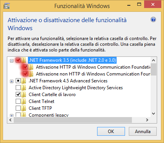This screenshot has height=143, width=164.
Task: Maximize the Funzionalità Windows window
Action: point(139,5)
